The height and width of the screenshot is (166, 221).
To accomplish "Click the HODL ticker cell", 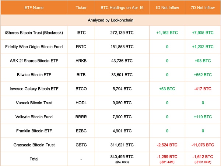I will 81,103.
